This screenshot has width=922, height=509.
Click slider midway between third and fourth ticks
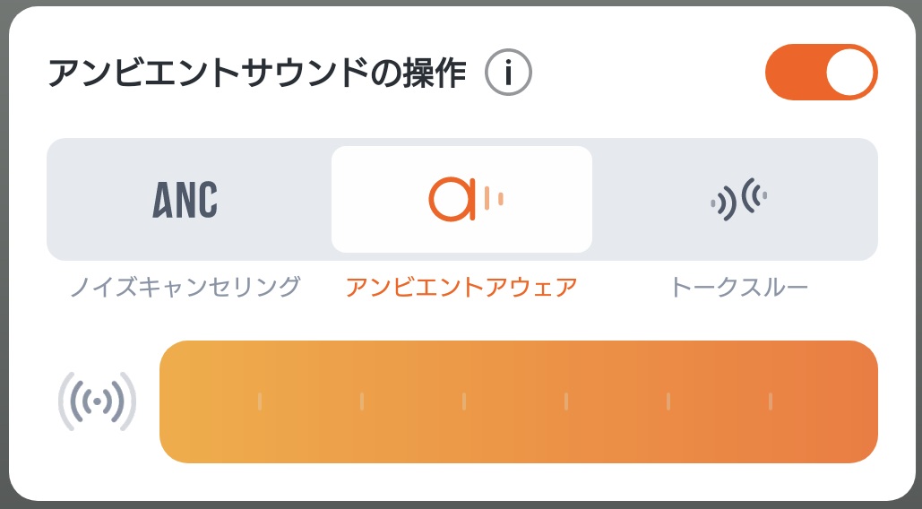click(x=515, y=401)
